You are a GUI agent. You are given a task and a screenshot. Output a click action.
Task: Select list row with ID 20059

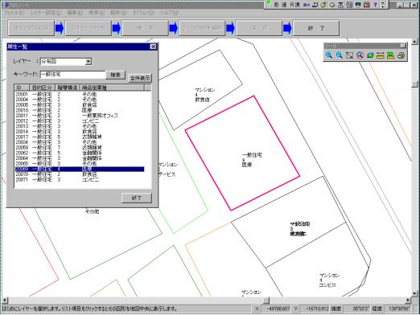(x=80, y=148)
